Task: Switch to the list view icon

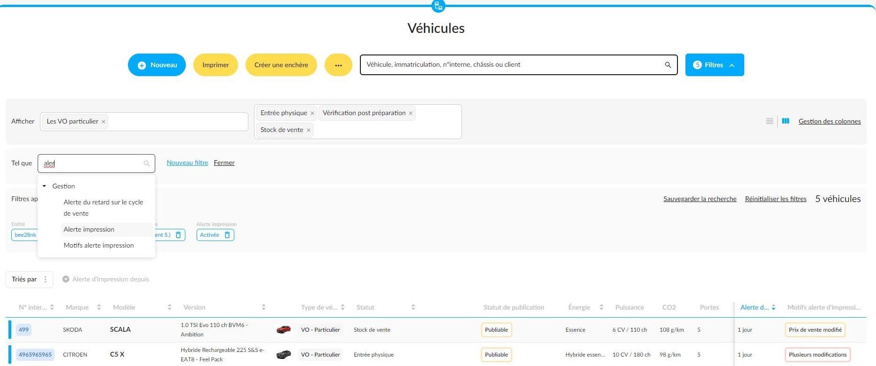Action: tap(770, 121)
